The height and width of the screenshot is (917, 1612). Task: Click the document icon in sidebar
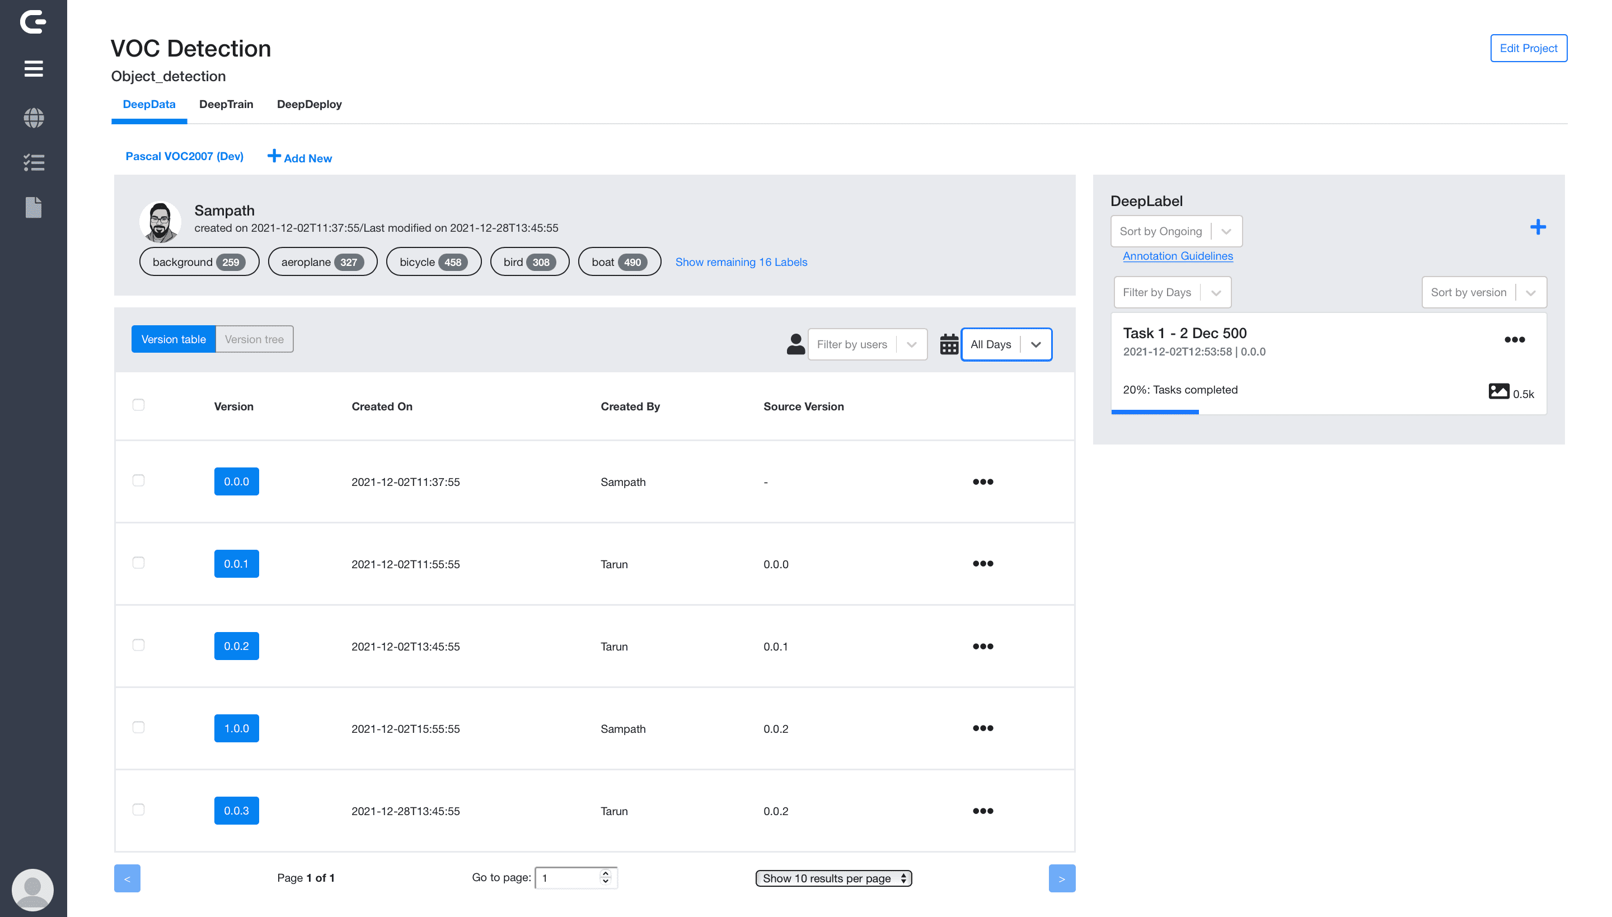click(34, 207)
